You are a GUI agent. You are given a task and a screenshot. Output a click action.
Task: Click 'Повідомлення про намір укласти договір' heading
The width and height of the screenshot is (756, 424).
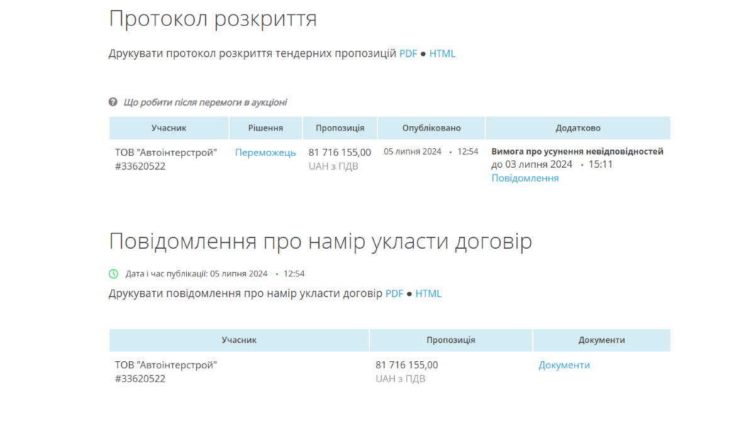(320, 242)
